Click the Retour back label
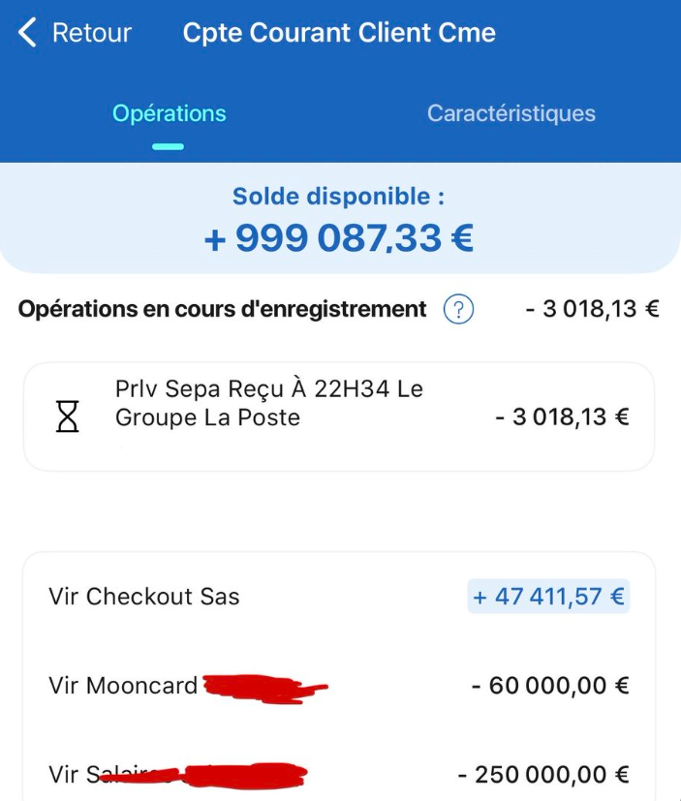This screenshot has height=801, width=681. [91, 33]
